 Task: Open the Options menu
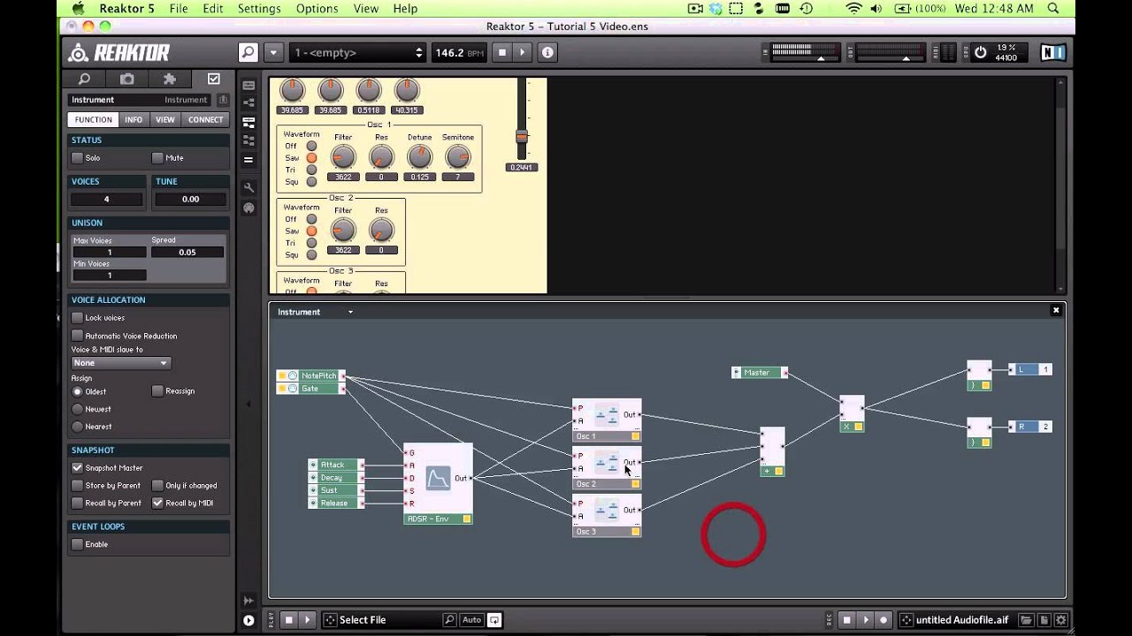pyautogui.click(x=317, y=8)
